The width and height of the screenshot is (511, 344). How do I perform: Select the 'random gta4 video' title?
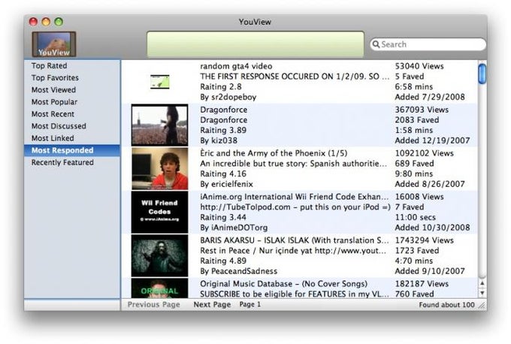236,66
